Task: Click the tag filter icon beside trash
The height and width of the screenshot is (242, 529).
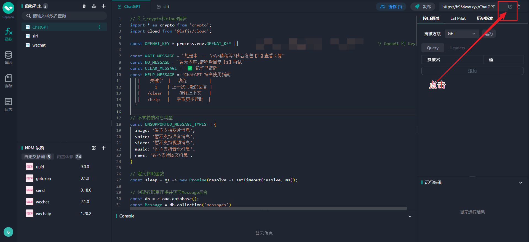Action: [x=94, y=6]
